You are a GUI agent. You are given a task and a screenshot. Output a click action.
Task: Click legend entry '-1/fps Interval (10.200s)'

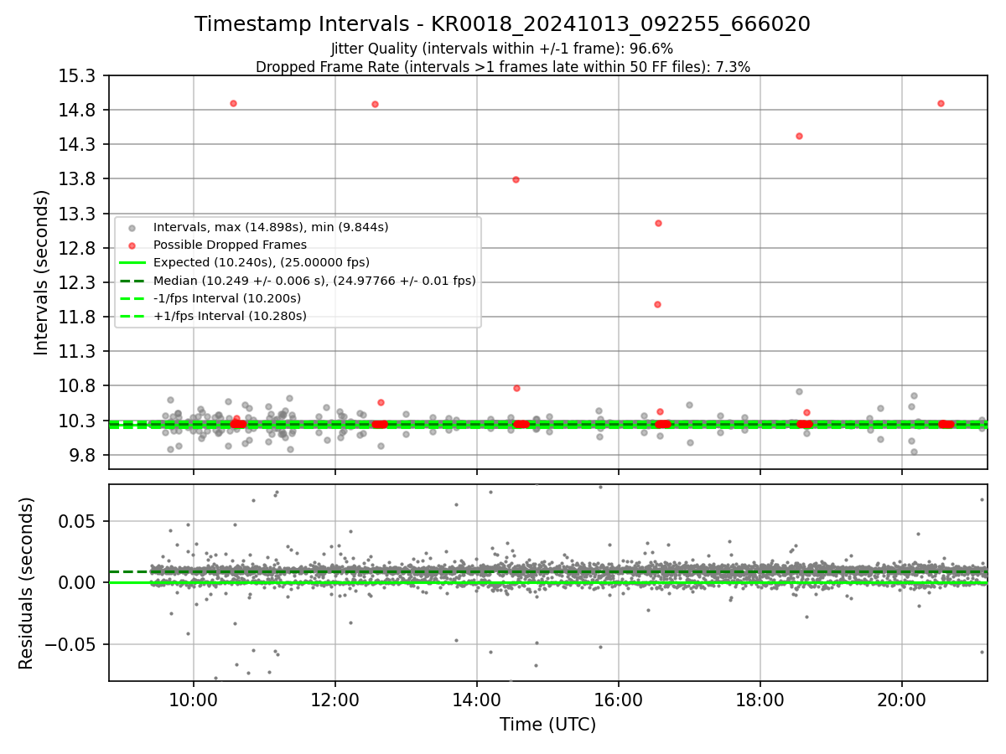[227, 298]
